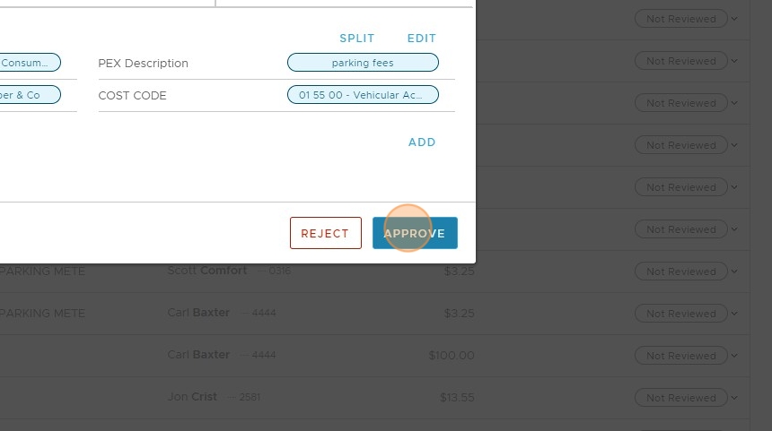Click the APPROVE button
The width and height of the screenshot is (772, 431).
click(x=415, y=233)
